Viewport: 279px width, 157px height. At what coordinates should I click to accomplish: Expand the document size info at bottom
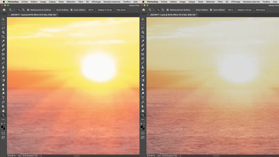coord(41,155)
